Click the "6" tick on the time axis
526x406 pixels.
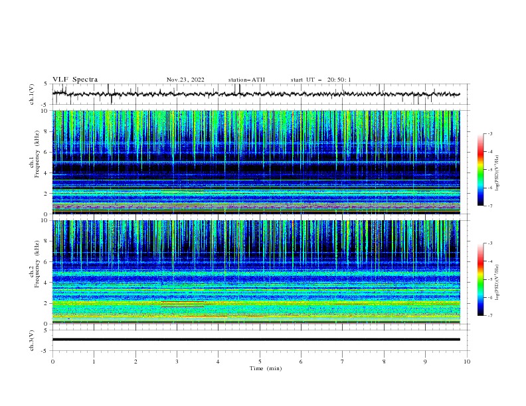tap(301, 362)
